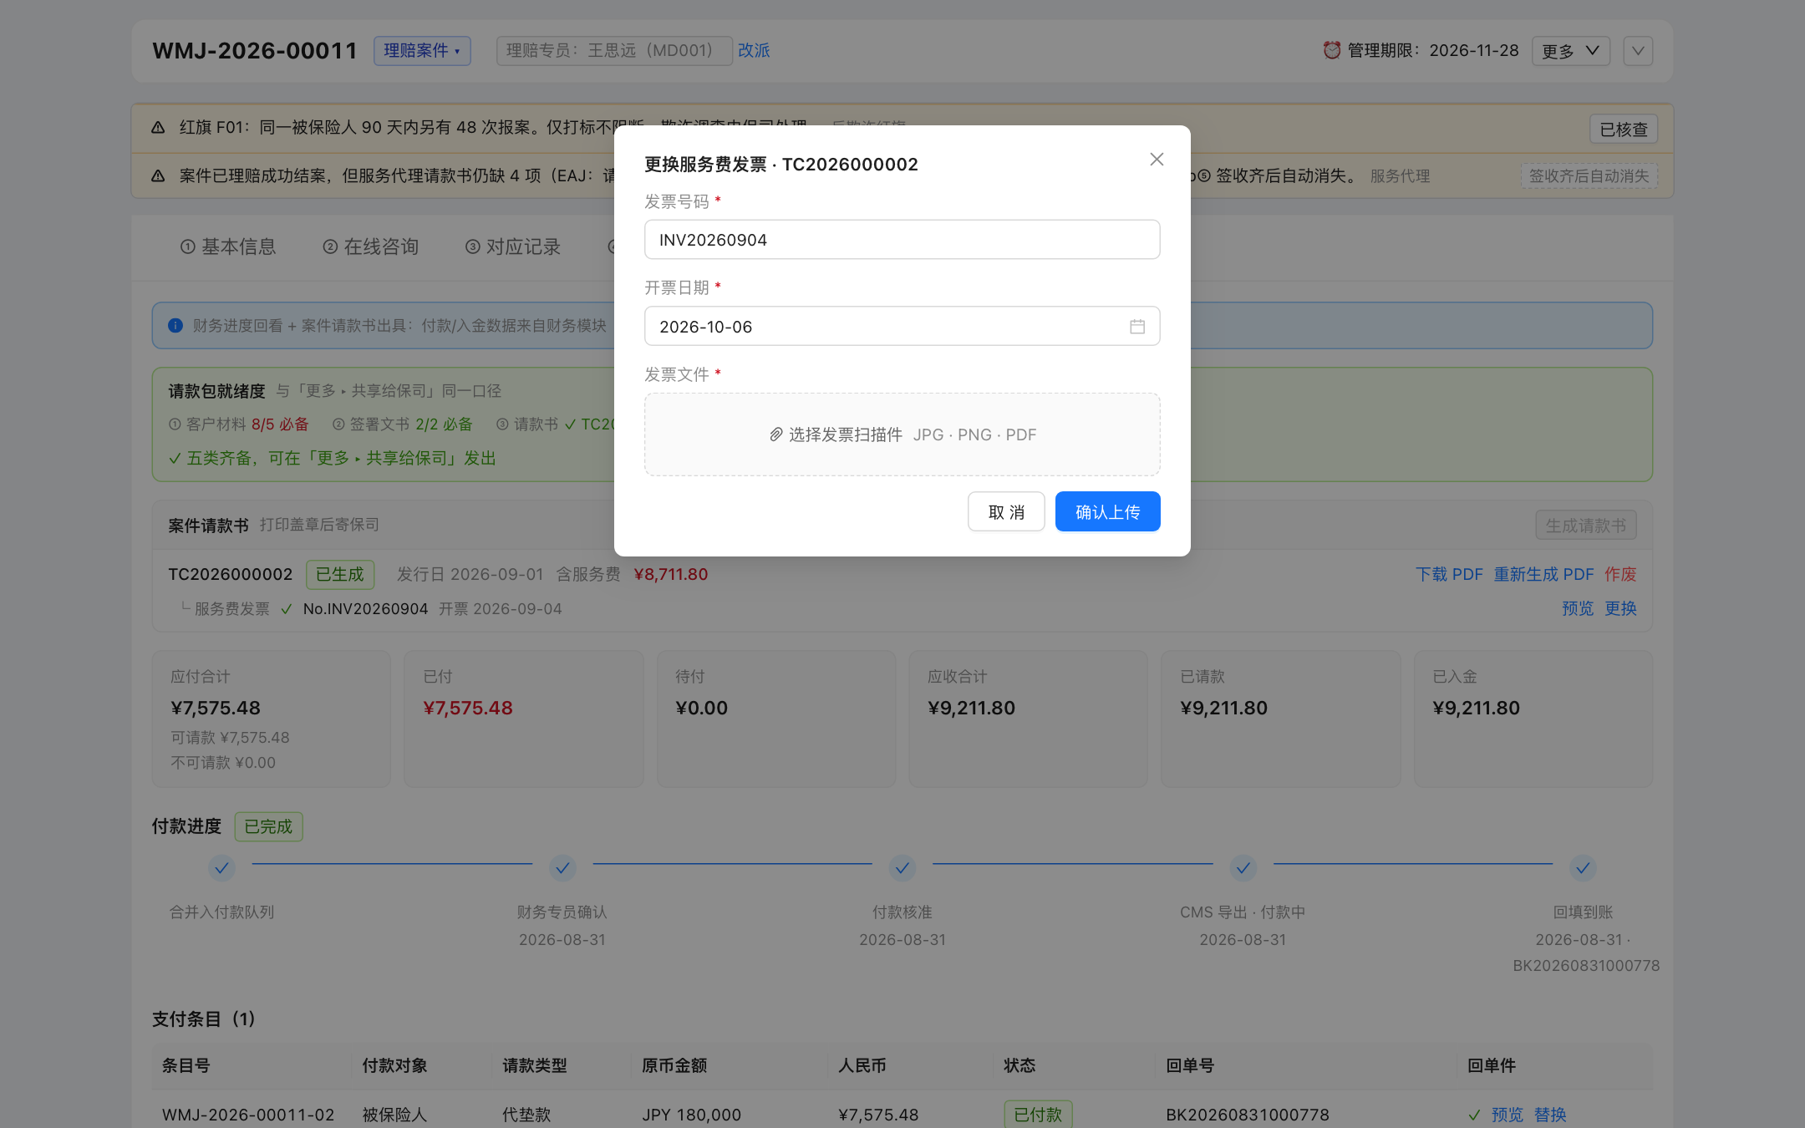Click 更换 to replace invoice
Image resolution: width=1805 pixels, height=1128 pixels.
coord(1620,608)
